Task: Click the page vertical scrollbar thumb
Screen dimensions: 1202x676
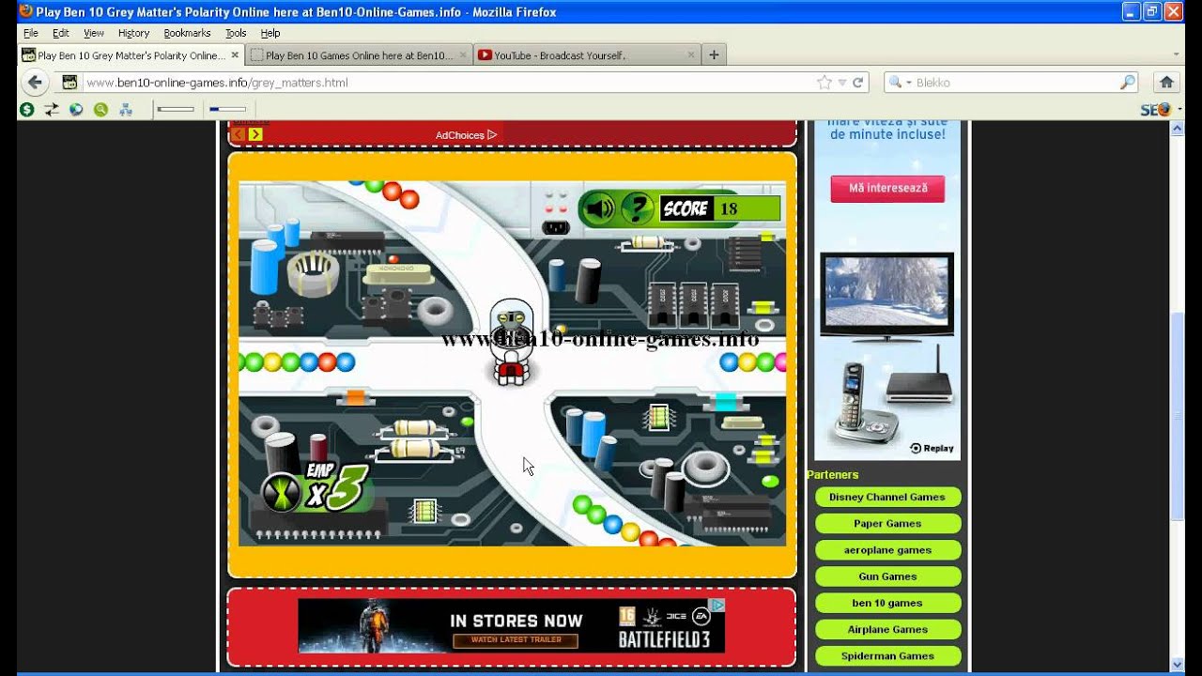Action: click(1177, 416)
